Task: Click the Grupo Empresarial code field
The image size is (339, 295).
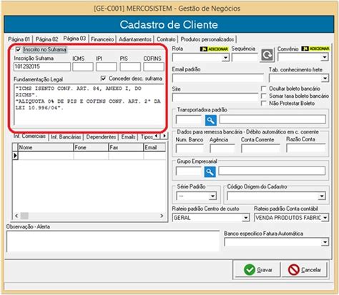Action: pos(189,171)
